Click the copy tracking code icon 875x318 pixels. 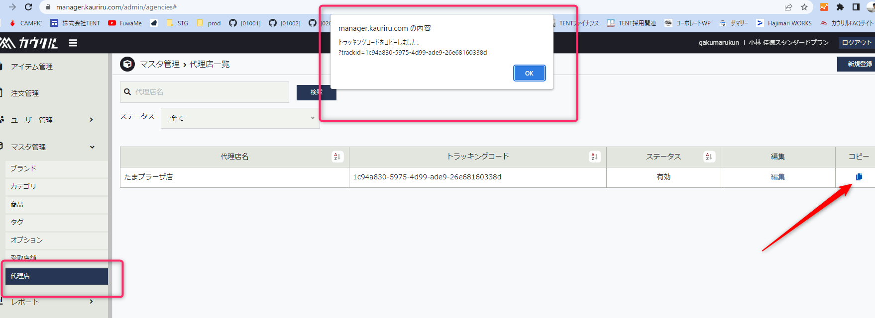coord(859,177)
